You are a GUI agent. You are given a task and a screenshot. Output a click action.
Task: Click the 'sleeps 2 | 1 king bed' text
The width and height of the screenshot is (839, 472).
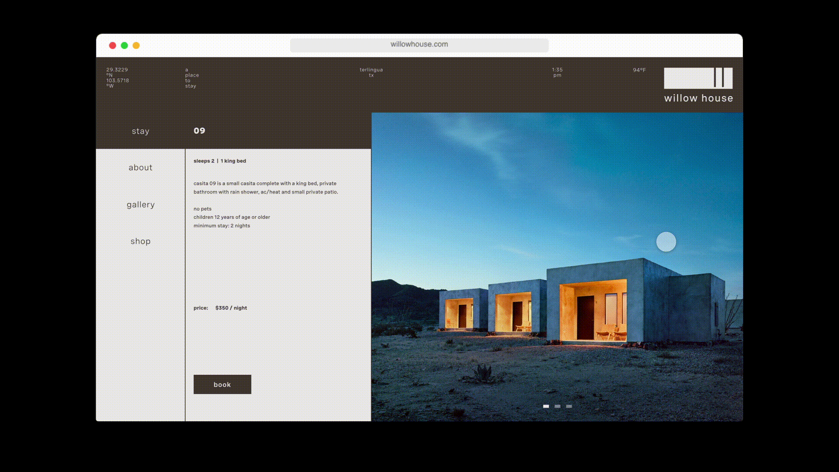point(220,161)
